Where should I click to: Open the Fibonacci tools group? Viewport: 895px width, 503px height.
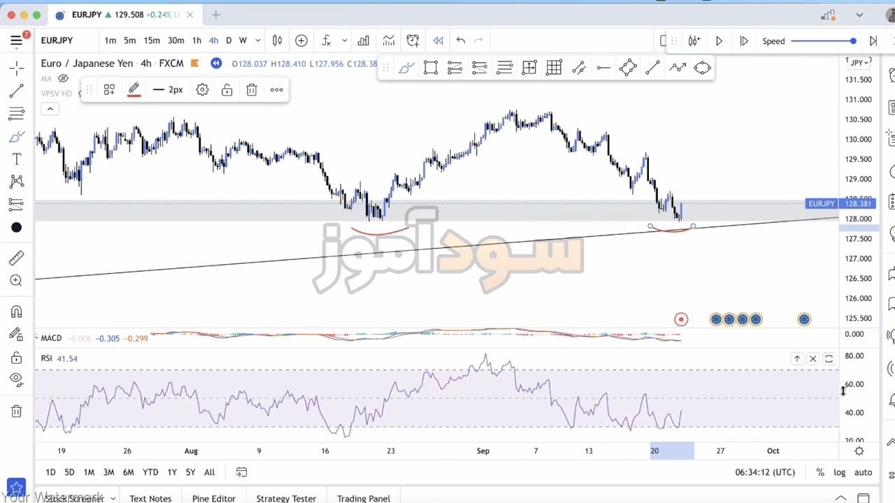click(17, 113)
